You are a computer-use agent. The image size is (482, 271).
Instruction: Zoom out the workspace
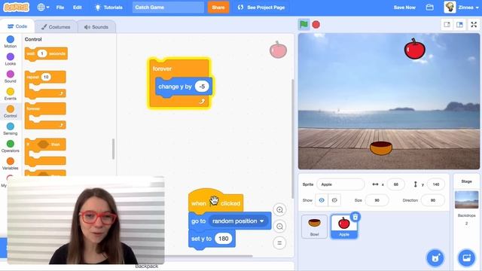pos(279,227)
